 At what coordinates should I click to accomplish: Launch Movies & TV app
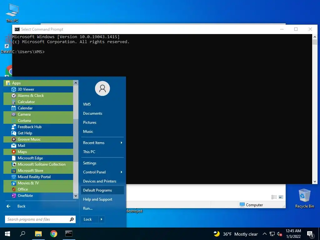(38, 183)
